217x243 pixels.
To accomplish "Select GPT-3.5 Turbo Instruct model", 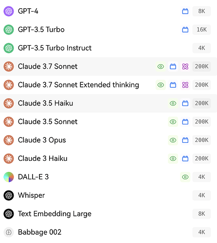I will pyautogui.click(x=108, y=48).
